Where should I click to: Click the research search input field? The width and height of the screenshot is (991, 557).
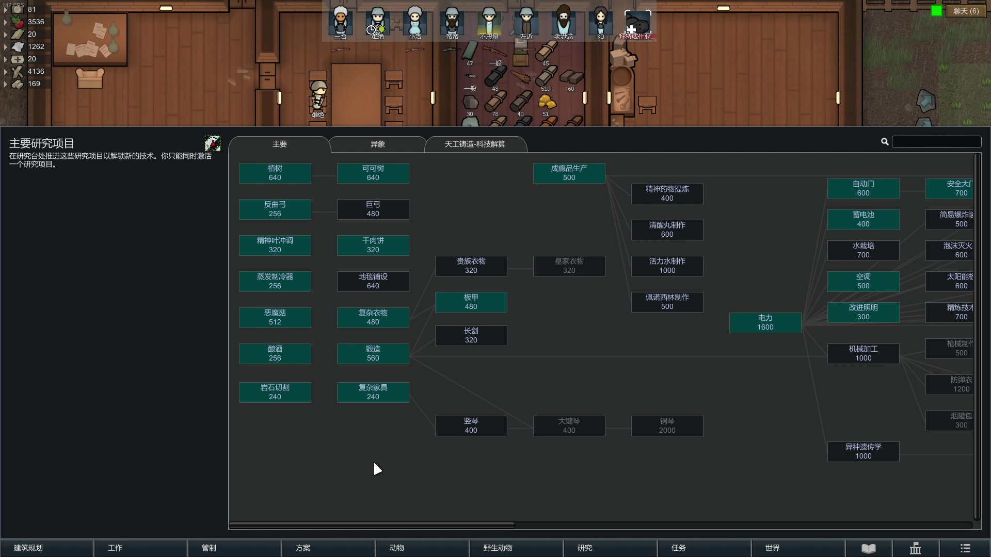(x=936, y=142)
